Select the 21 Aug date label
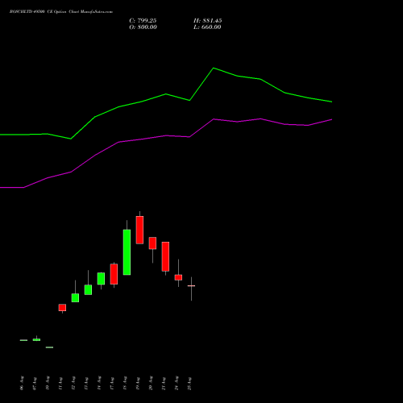This screenshot has height=403, width=403. click(164, 384)
